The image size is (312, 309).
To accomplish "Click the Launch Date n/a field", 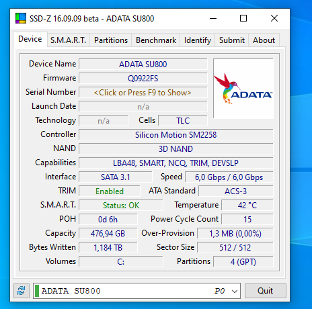I will tap(143, 107).
